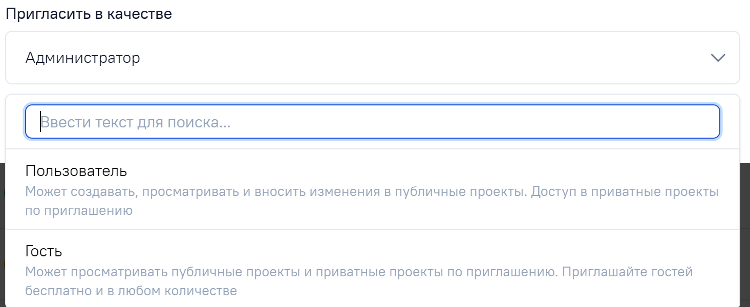Choose the role that can edit public projects

pyautogui.click(x=372, y=189)
